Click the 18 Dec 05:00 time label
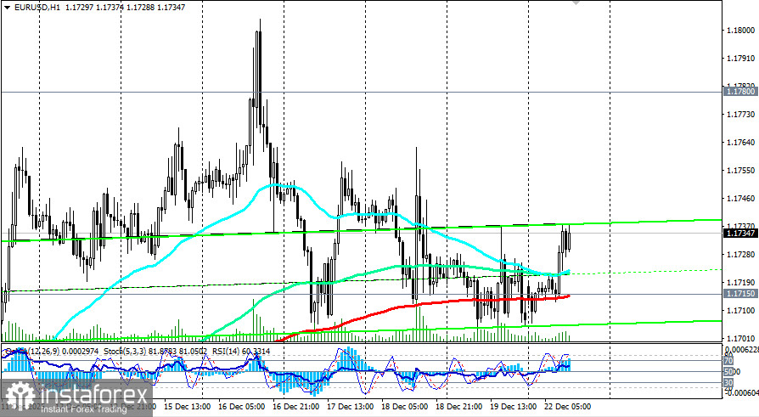Viewport: 759px width, 417px height. tap(405, 406)
